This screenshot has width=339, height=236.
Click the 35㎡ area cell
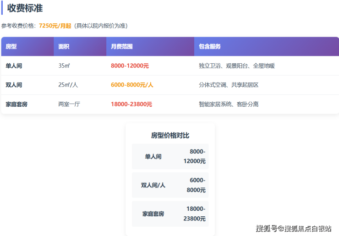click(64, 66)
